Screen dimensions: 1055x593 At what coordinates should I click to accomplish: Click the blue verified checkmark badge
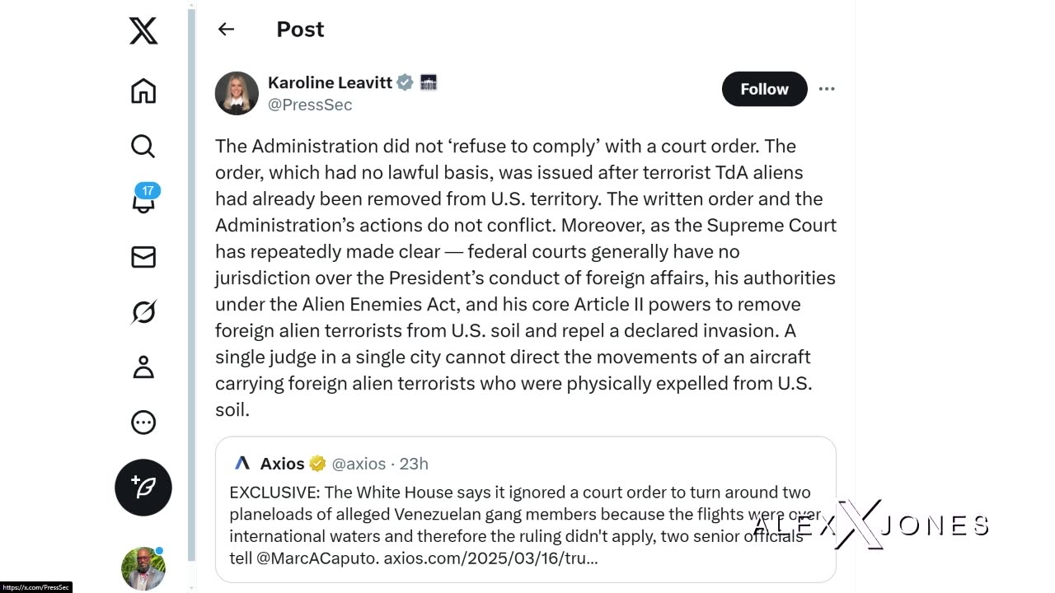coord(405,82)
